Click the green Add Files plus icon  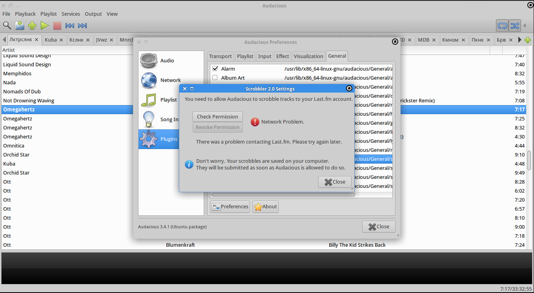pos(32,25)
